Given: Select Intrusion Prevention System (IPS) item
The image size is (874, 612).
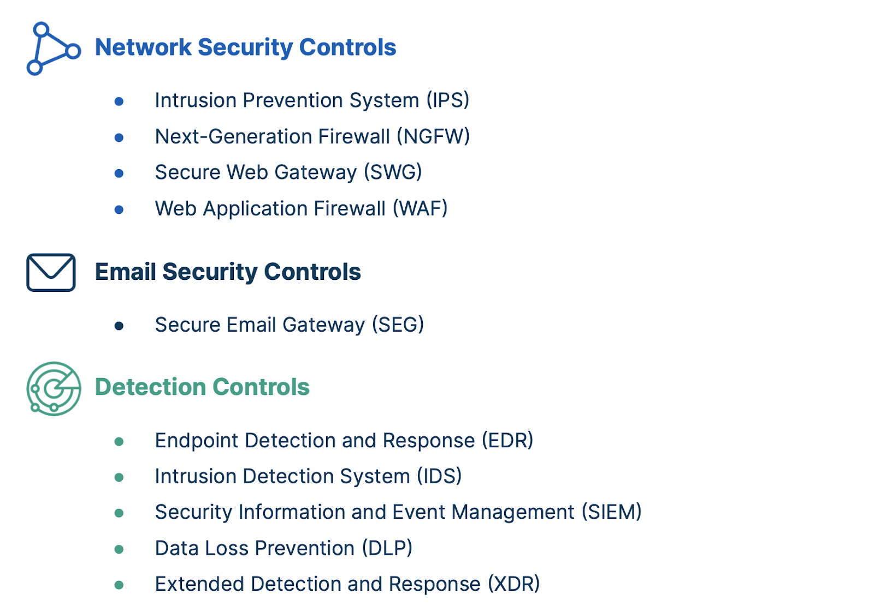Looking at the screenshot, I should (x=312, y=100).
